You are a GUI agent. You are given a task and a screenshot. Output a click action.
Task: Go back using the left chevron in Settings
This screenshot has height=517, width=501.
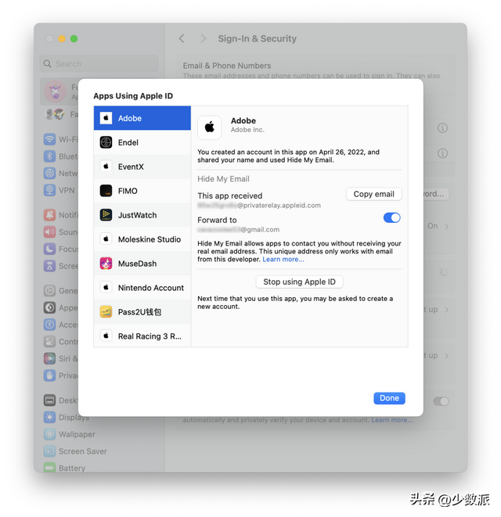(182, 38)
